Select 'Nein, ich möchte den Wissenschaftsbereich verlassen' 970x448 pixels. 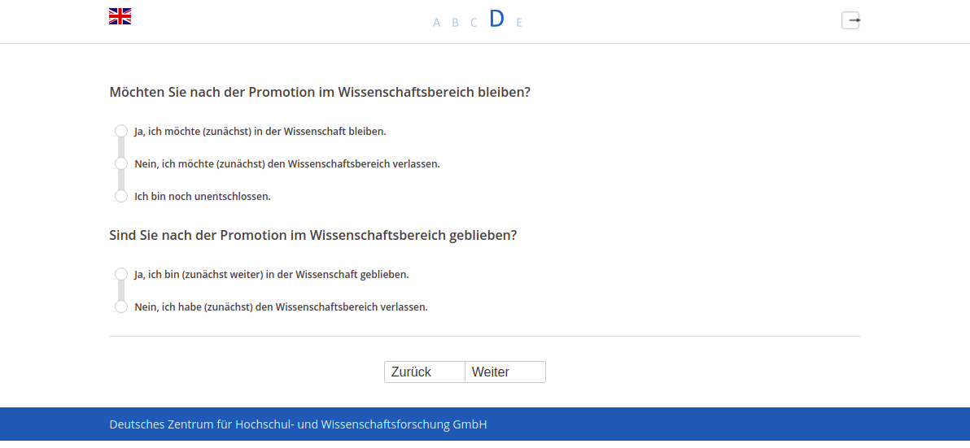tap(121, 163)
